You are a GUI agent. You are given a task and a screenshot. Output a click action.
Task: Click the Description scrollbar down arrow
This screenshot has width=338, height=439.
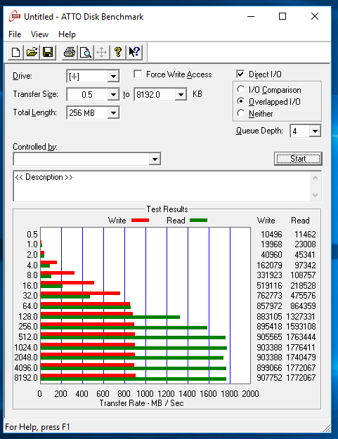coord(315,195)
